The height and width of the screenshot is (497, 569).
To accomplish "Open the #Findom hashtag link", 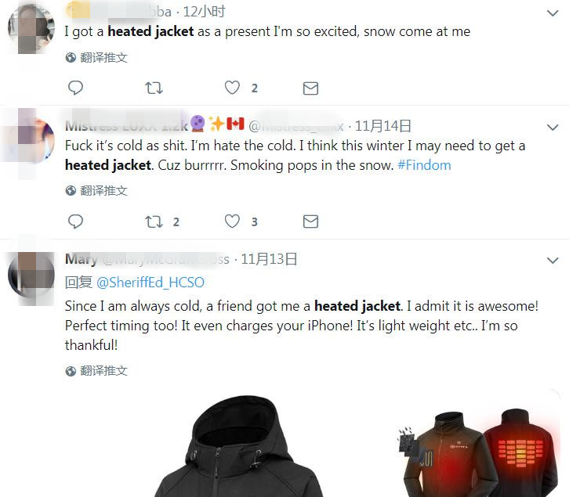I will (424, 165).
